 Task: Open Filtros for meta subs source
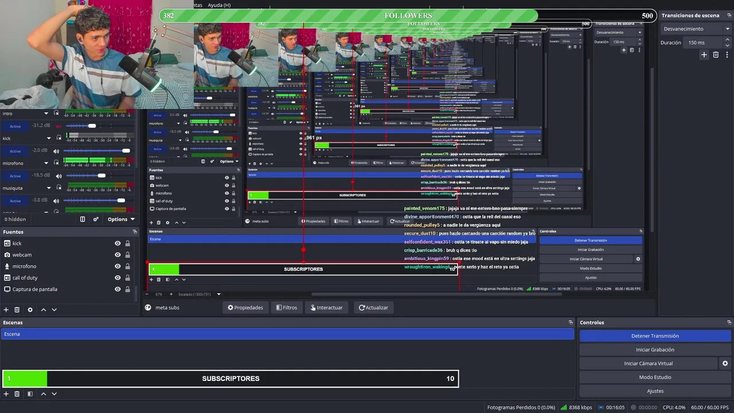click(x=287, y=307)
